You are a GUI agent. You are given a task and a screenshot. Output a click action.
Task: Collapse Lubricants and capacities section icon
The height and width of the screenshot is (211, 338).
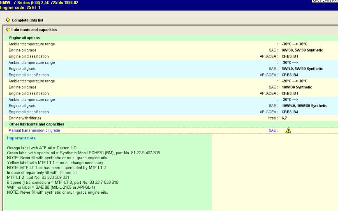click(8, 30)
